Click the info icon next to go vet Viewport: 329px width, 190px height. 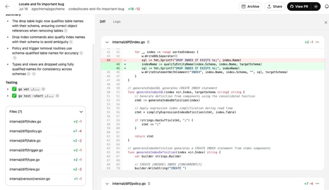click(x=43, y=89)
